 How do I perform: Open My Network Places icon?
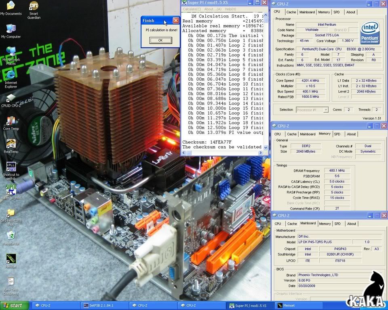click(x=11, y=56)
